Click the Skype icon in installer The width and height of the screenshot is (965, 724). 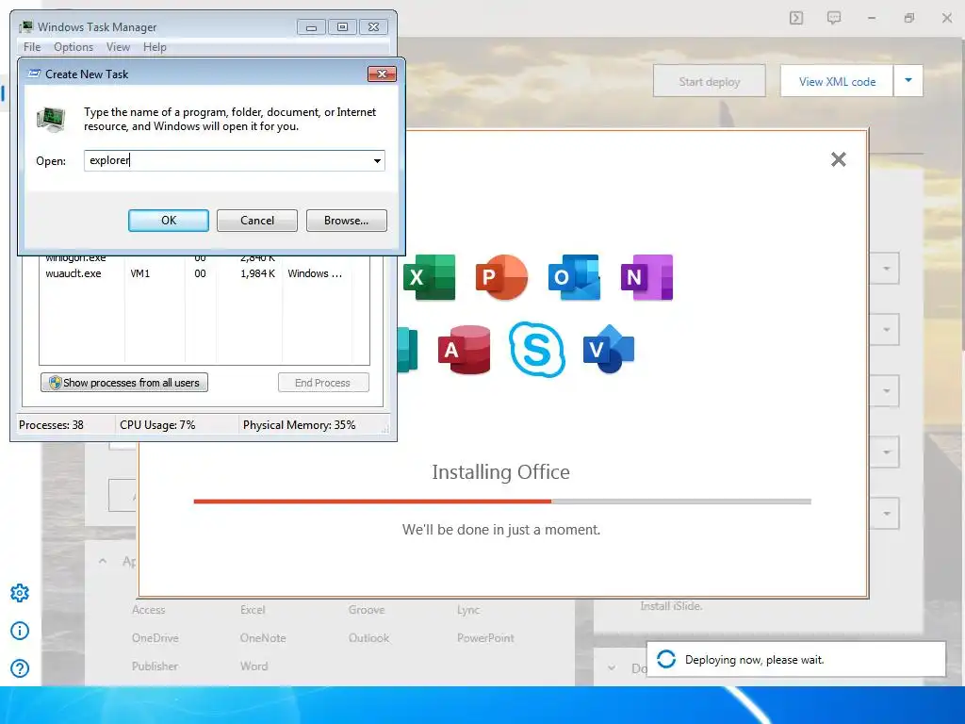pyautogui.click(x=537, y=349)
